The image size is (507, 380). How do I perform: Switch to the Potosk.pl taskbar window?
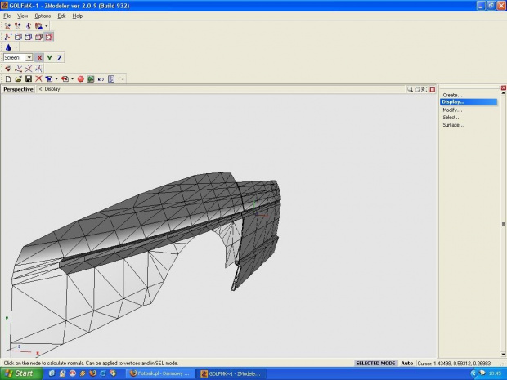[160, 373]
